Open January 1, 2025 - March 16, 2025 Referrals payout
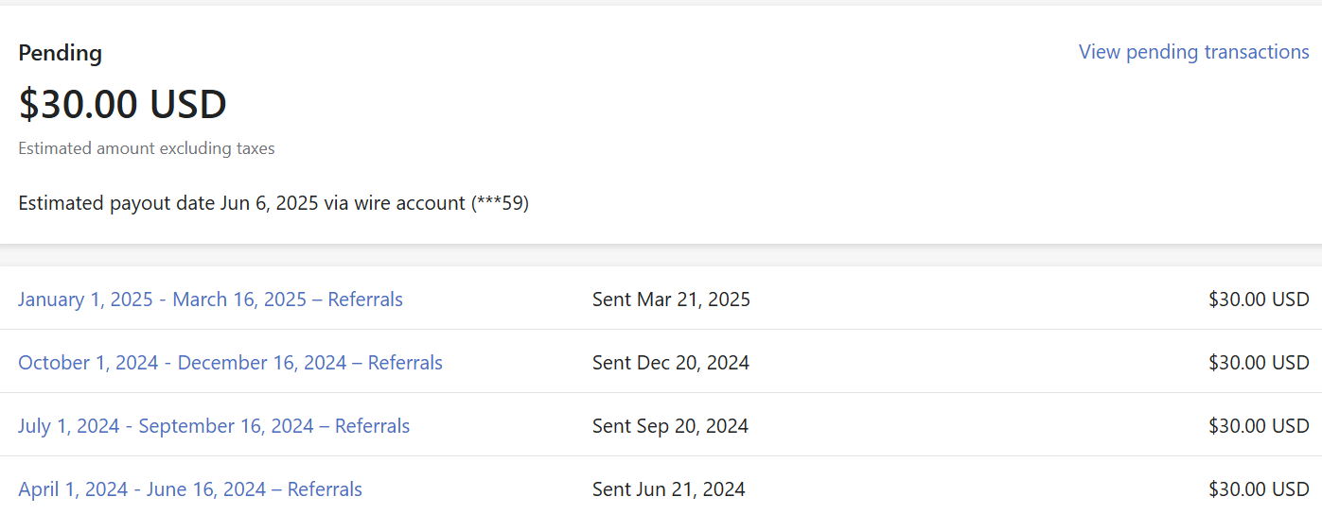The height and width of the screenshot is (514, 1322). [210, 300]
